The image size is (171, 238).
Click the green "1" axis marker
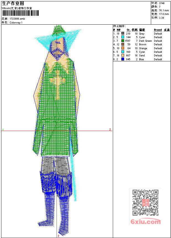pyautogui.click(x=3, y=130)
